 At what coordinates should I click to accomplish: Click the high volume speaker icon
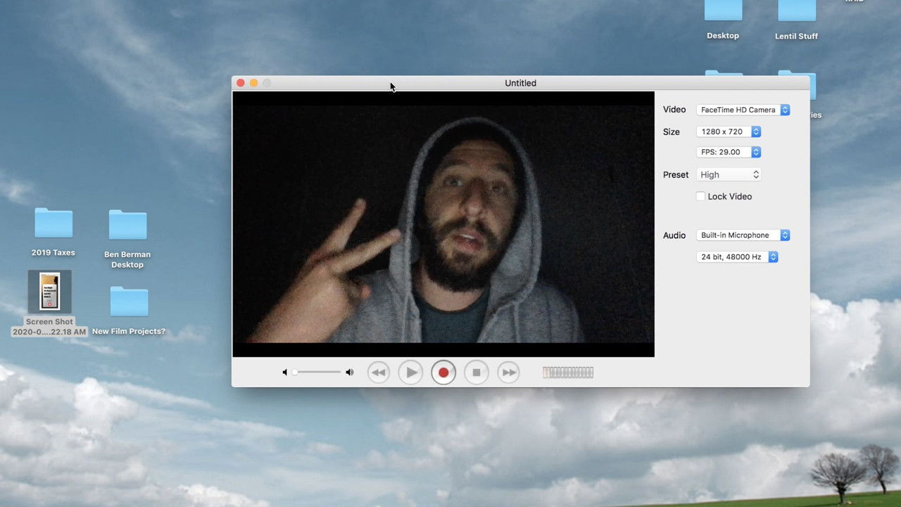[350, 373]
